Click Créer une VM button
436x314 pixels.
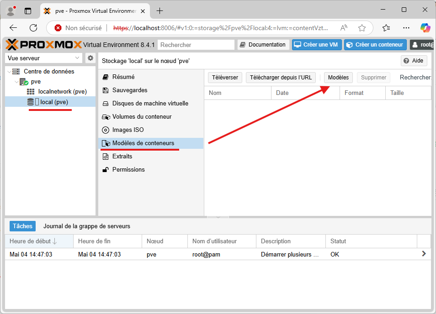point(317,45)
